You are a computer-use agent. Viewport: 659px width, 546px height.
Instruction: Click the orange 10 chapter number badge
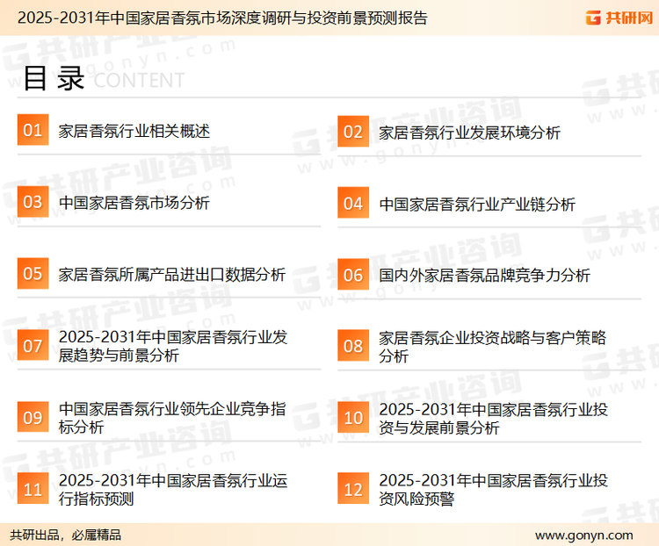(353, 418)
